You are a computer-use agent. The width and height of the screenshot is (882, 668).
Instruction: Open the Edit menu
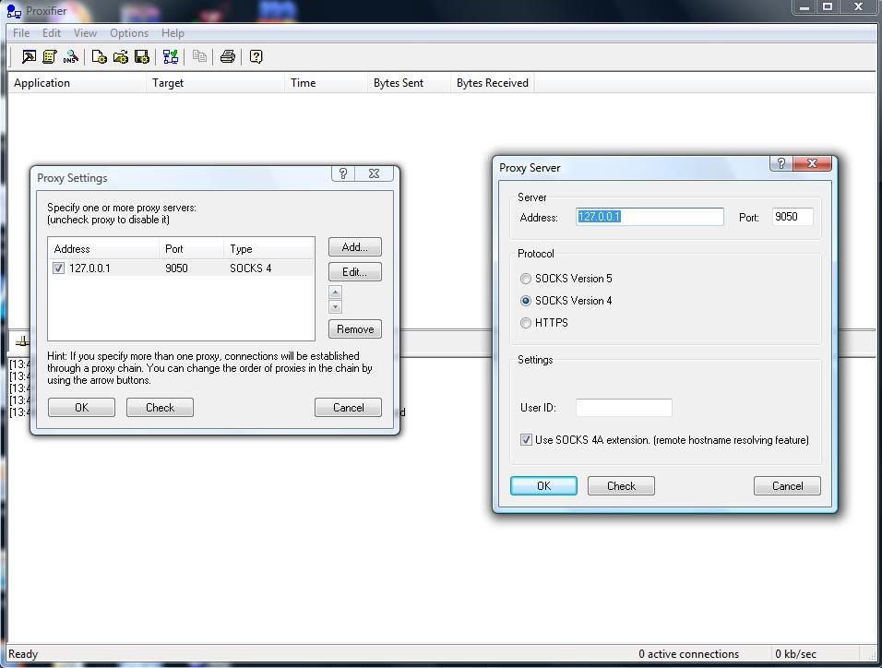(x=51, y=32)
